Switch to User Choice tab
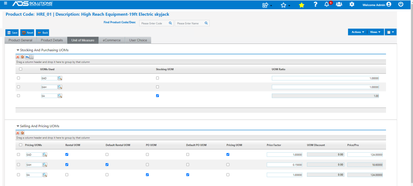Screen dimensions: 413x186 pyautogui.click(x=138, y=40)
